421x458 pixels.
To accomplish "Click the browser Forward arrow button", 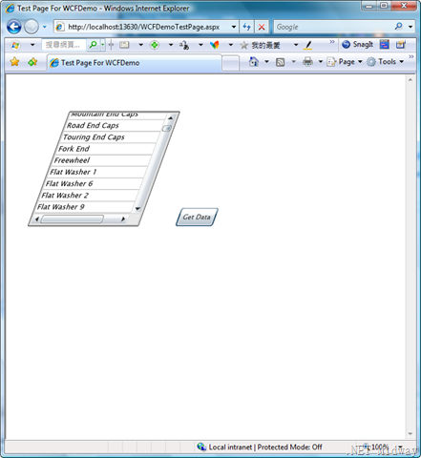I will 32,27.
